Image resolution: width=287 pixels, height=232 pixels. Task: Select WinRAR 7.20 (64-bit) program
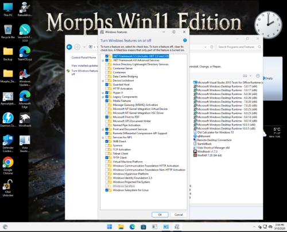210,155
